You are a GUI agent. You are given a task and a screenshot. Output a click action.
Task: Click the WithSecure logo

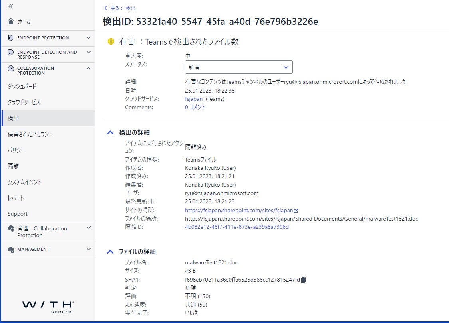[x=48, y=307]
